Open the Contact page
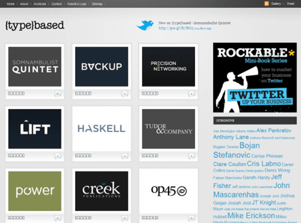This screenshot has width=301, height=223. (x=57, y=4)
